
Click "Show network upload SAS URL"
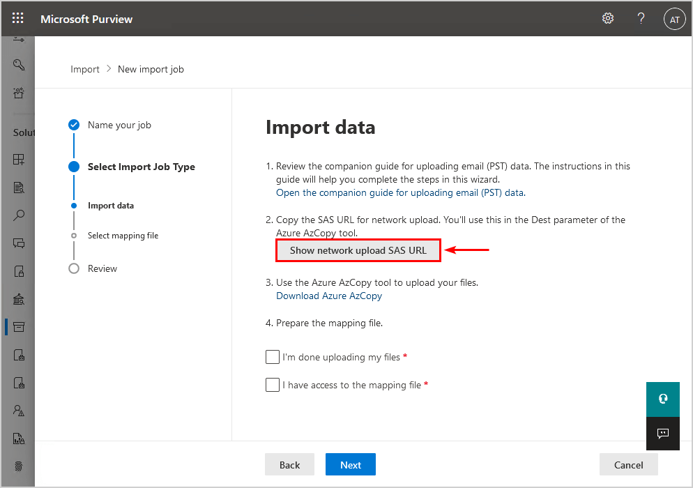pyautogui.click(x=358, y=250)
